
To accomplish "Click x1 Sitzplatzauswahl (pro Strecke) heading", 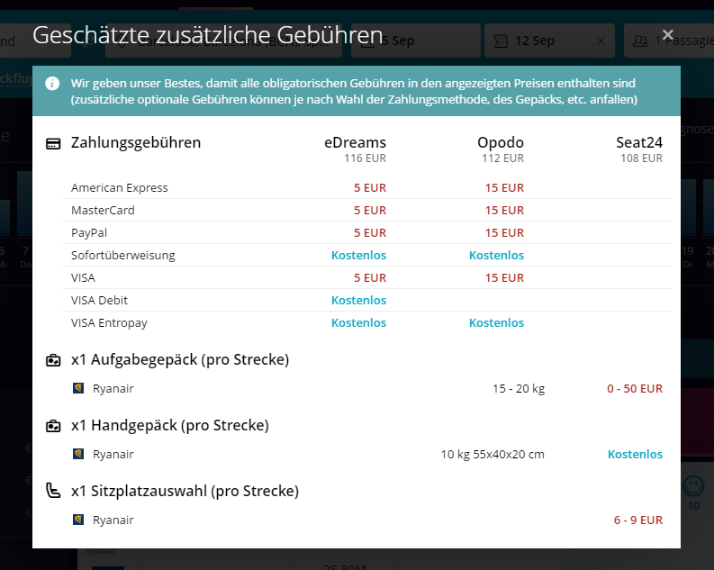I will pos(185,491).
